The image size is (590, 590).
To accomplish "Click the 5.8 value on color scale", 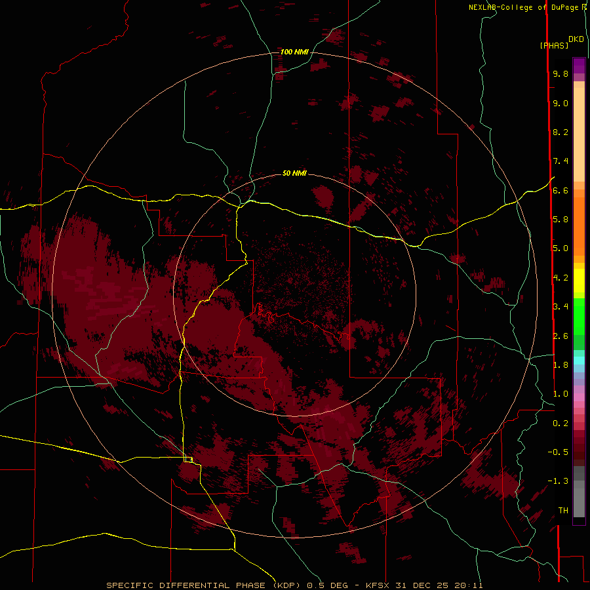I will point(560,220).
